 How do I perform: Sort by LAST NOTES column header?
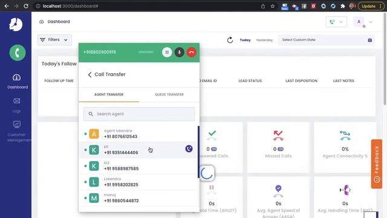coord(343,81)
